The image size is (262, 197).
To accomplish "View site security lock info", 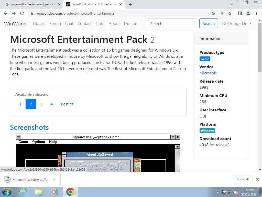I will 32,13.
